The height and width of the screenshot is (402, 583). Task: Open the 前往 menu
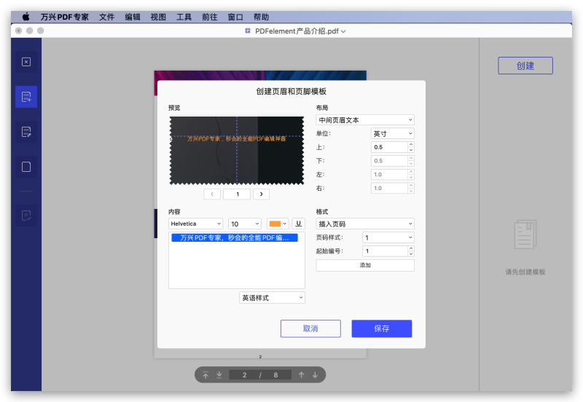pos(209,17)
